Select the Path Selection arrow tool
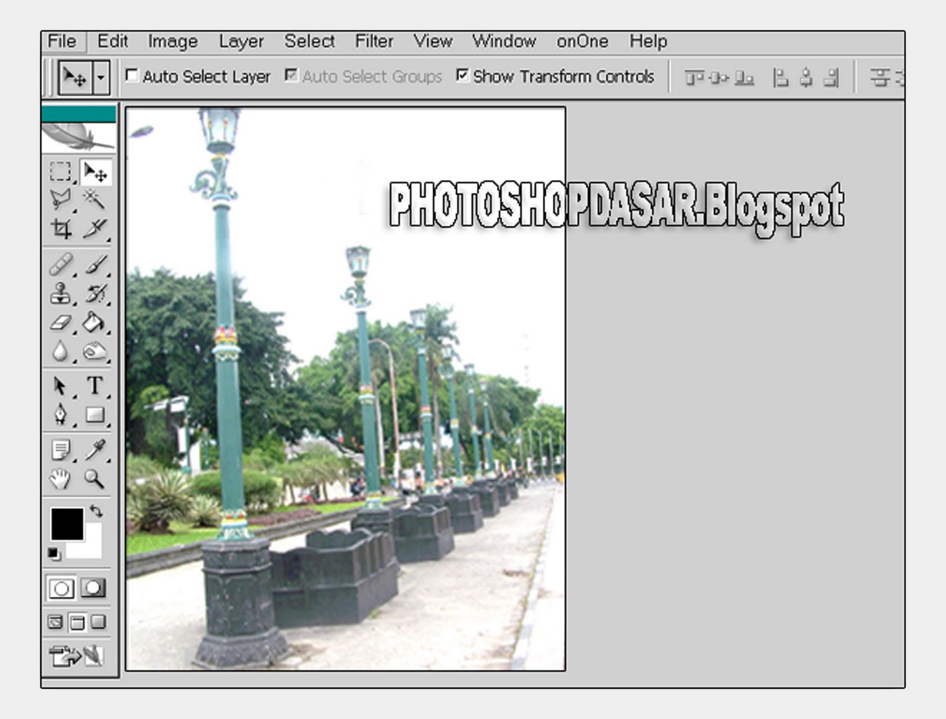The image size is (946, 719). (x=60, y=386)
